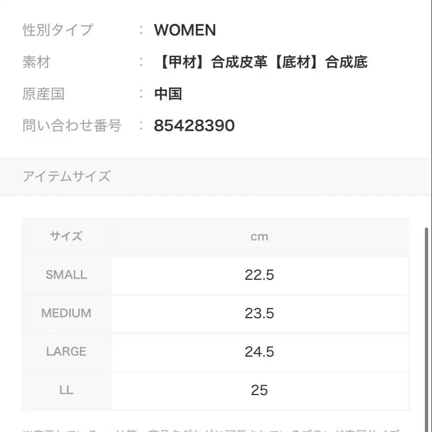432x432 pixels.
Task: Select the MEDIUM size row label
Action: 66,313
